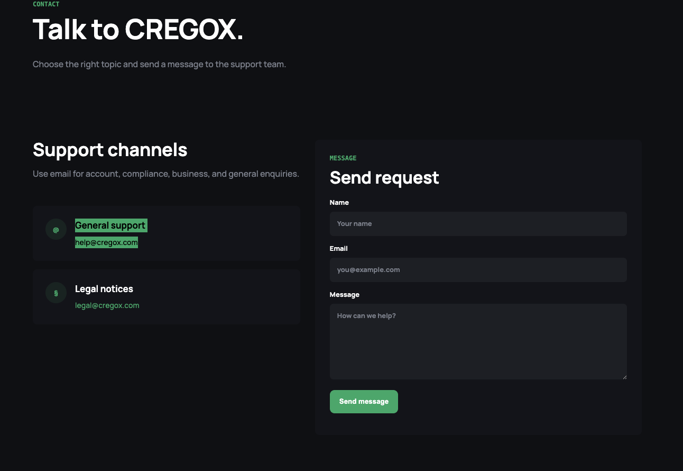Viewport: 683px width, 471px height.
Task: Click the green 'CONTACT' label
Action: (x=46, y=4)
